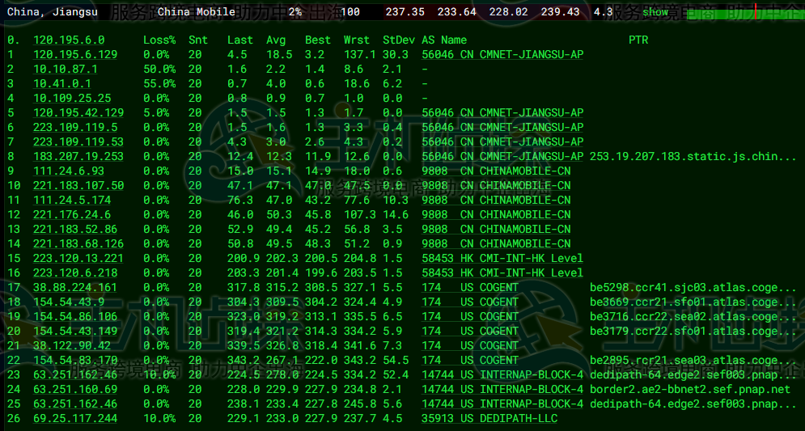Open IP link 10.41.0.1

click(62, 83)
